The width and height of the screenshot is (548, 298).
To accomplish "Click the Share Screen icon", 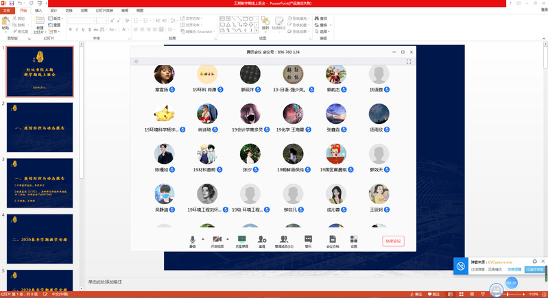I will 241,240.
